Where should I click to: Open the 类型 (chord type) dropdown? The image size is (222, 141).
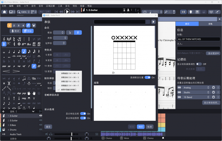(x=60, y=38)
